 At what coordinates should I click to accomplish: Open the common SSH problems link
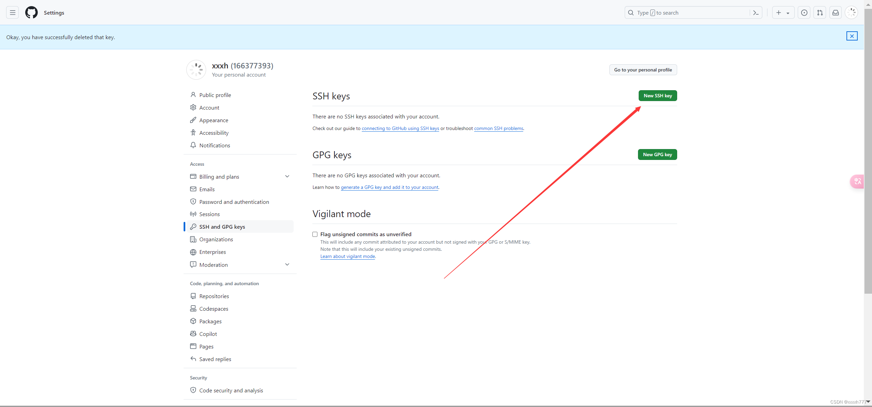tap(498, 128)
